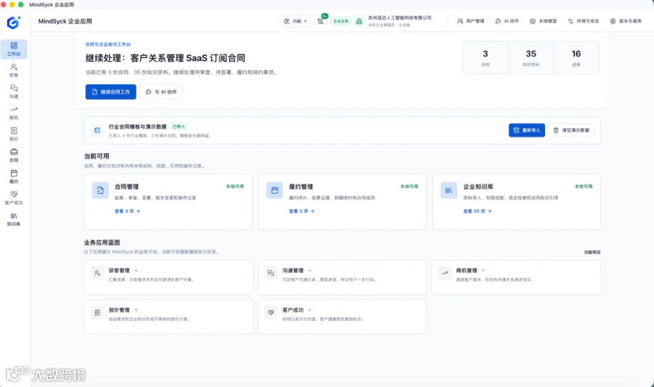
Task: Open 本地模型 in the top navigation
Action: [x=544, y=21]
